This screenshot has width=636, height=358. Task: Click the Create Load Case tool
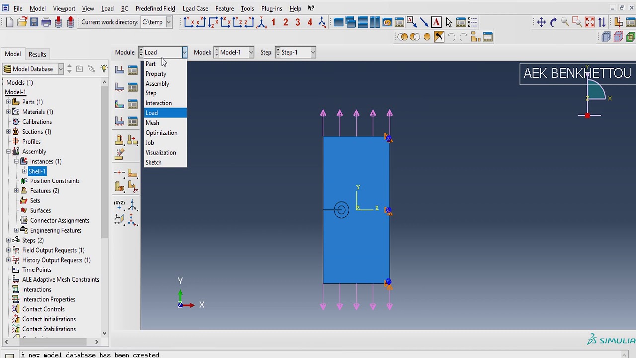tap(119, 121)
